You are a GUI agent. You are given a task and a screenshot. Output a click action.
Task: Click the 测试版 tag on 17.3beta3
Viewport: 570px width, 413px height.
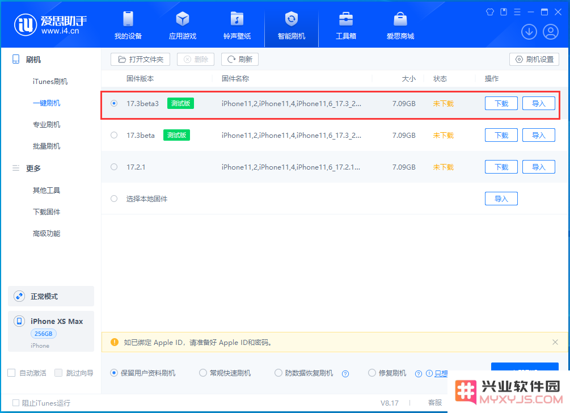(181, 103)
